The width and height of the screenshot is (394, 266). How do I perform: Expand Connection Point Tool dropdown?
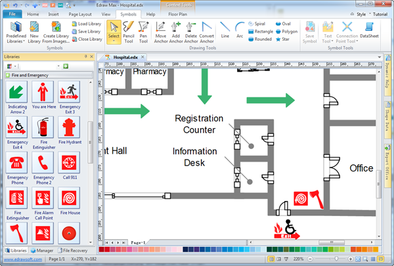tap(357, 41)
